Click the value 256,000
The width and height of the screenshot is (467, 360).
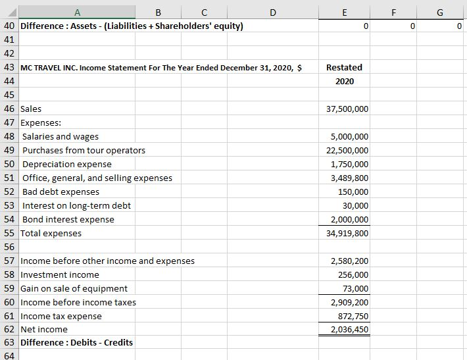tap(353, 274)
